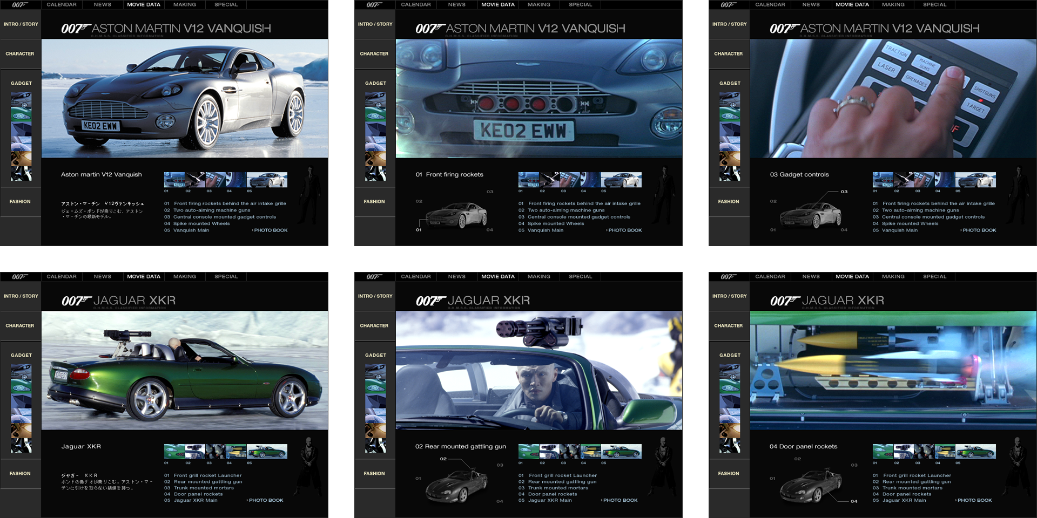Image resolution: width=1037 pixels, height=518 pixels.
Task: Open MAKING tab on the Door panel rockets screen
Action: coord(893,277)
